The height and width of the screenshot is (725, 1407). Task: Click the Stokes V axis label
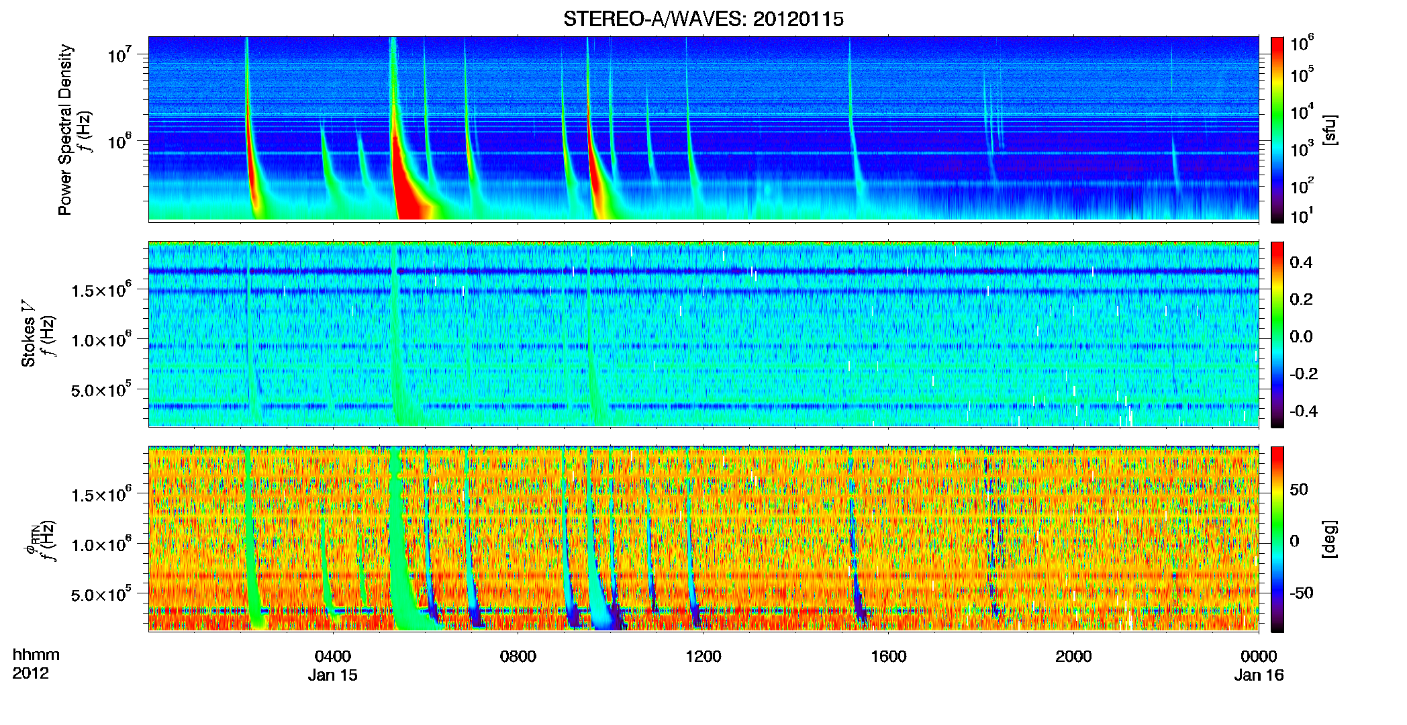pos(29,334)
